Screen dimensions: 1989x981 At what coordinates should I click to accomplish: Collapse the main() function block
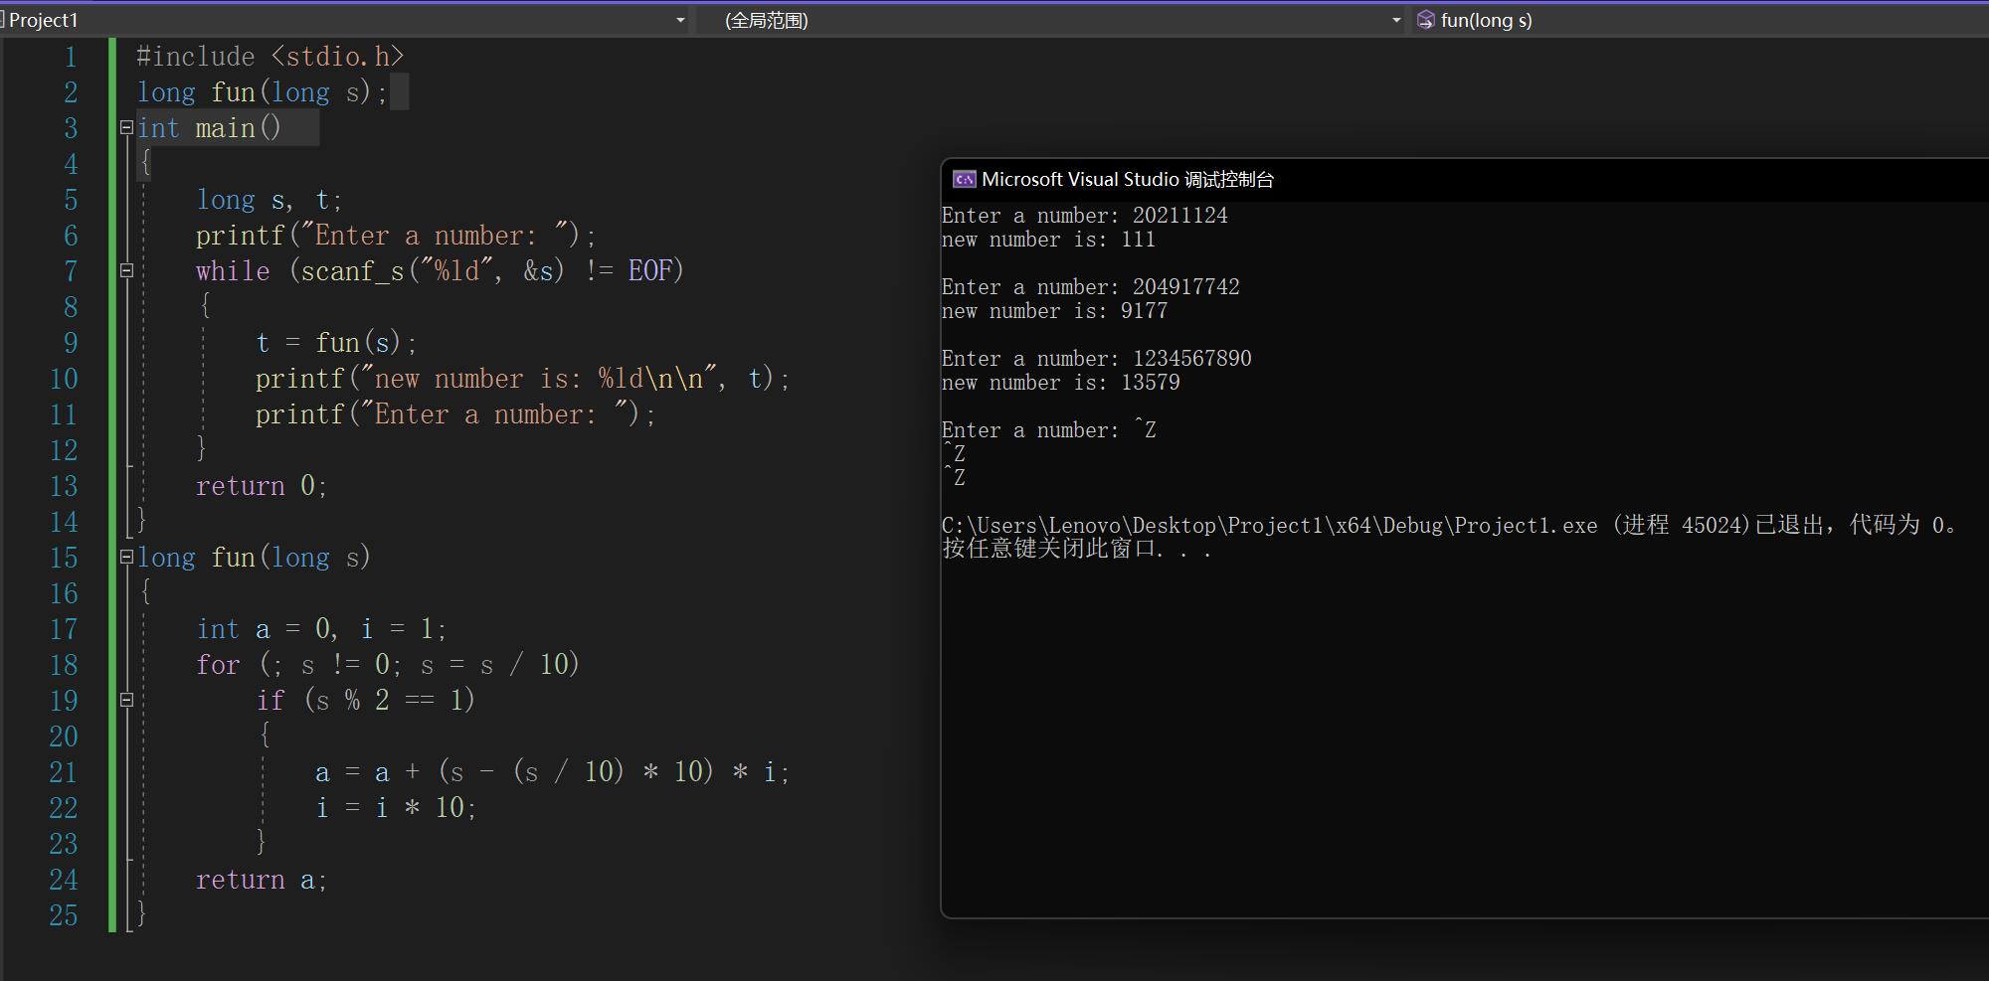126,127
